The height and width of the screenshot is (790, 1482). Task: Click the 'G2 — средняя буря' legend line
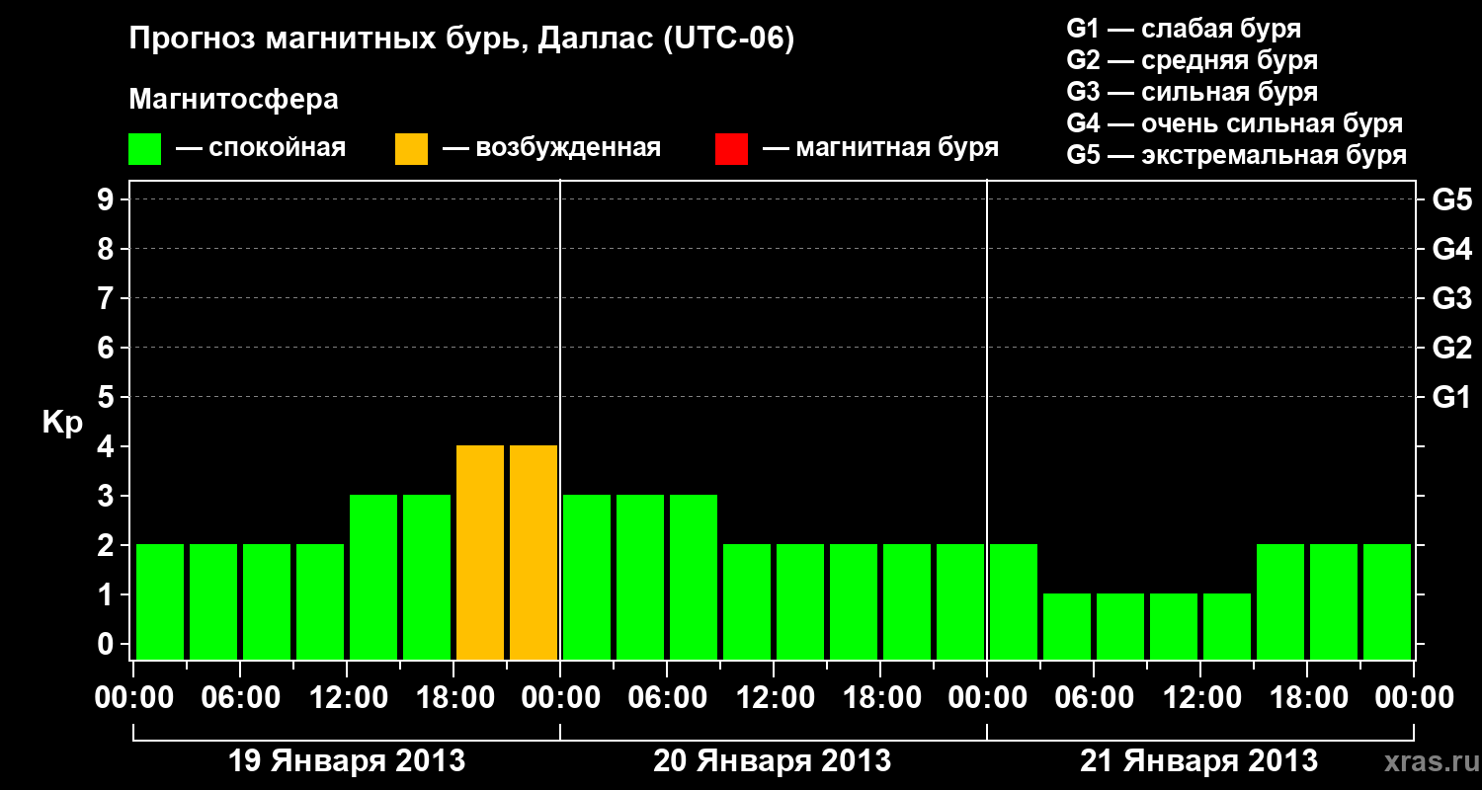click(x=1192, y=60)
